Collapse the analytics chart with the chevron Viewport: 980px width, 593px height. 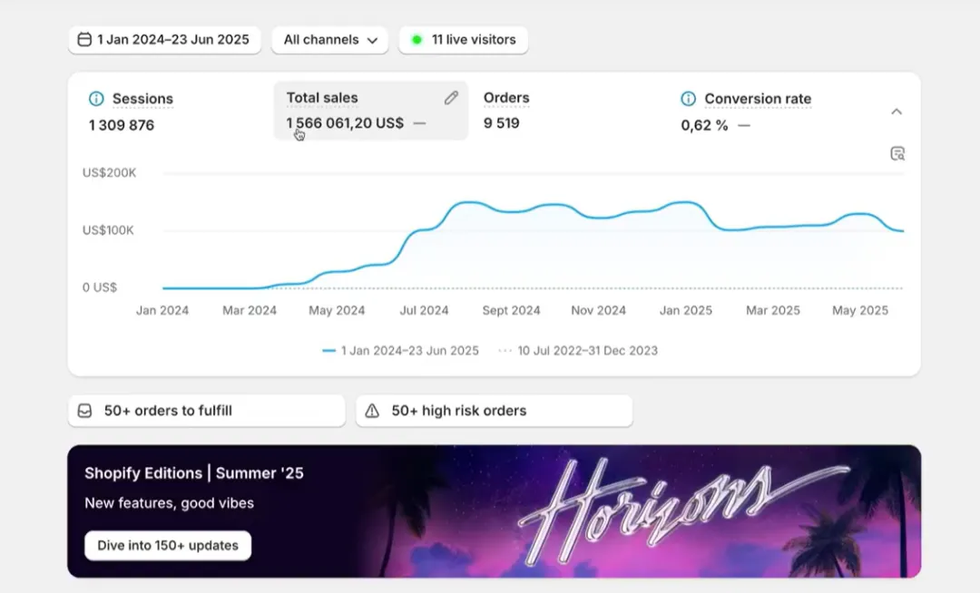[897, 112]
